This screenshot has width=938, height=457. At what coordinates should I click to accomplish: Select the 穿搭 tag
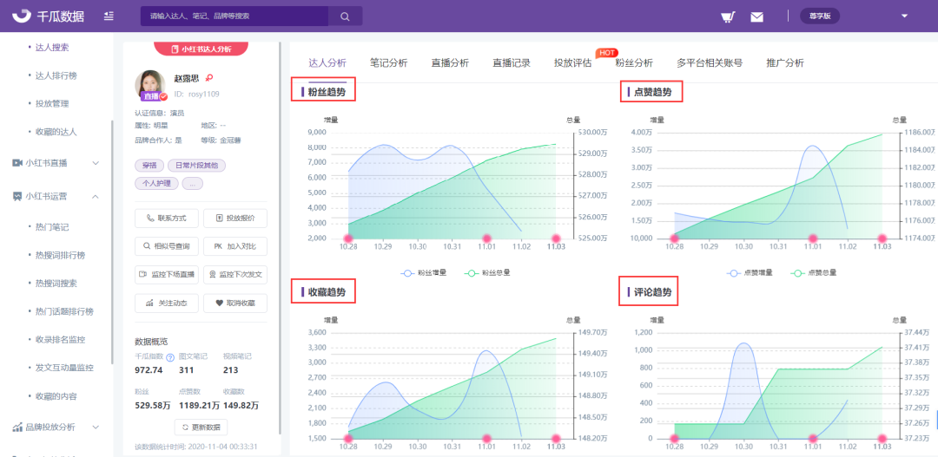(x=149, y=166)
